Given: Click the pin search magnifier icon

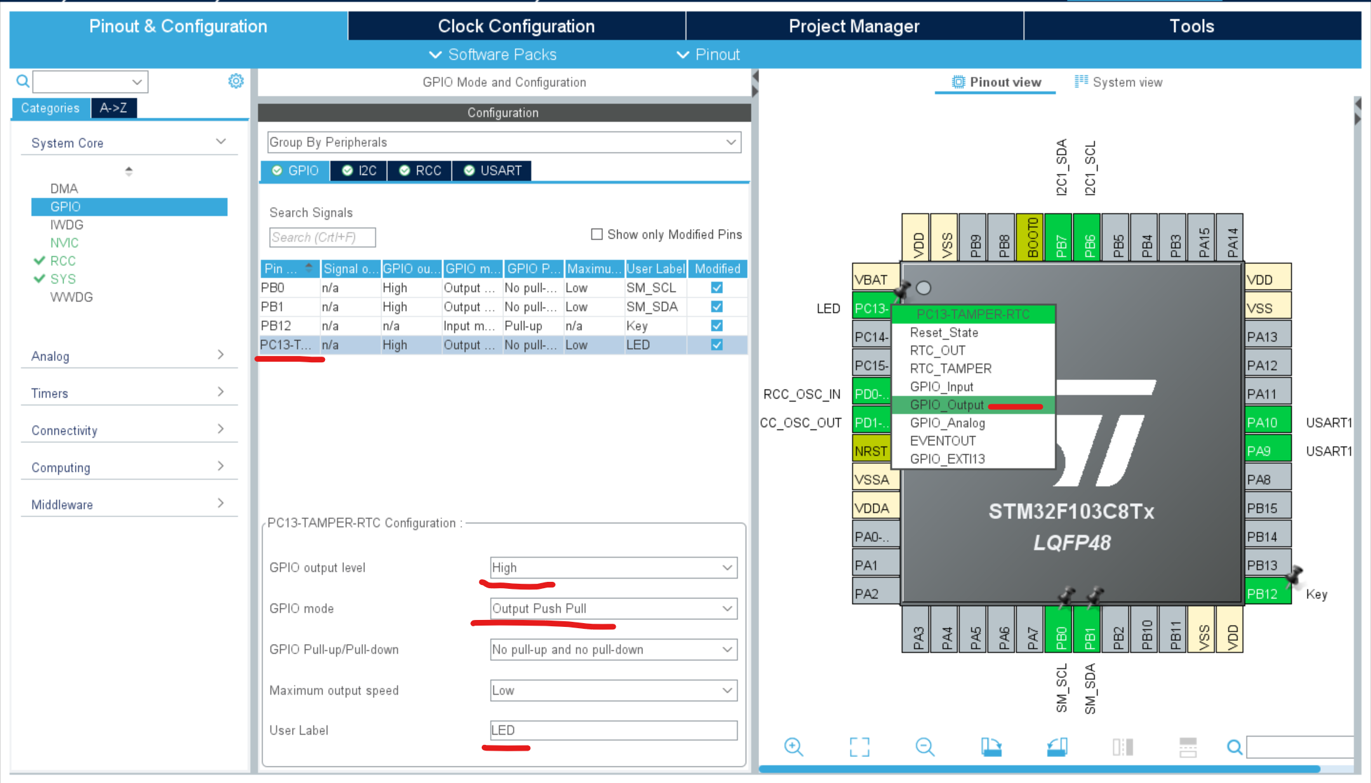Looking at the screenshot, I should 1235,747.
